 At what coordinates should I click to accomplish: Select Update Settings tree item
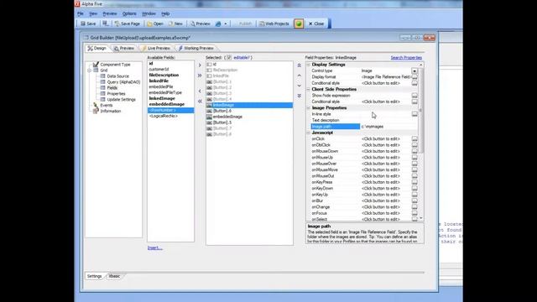pos(121,100)
